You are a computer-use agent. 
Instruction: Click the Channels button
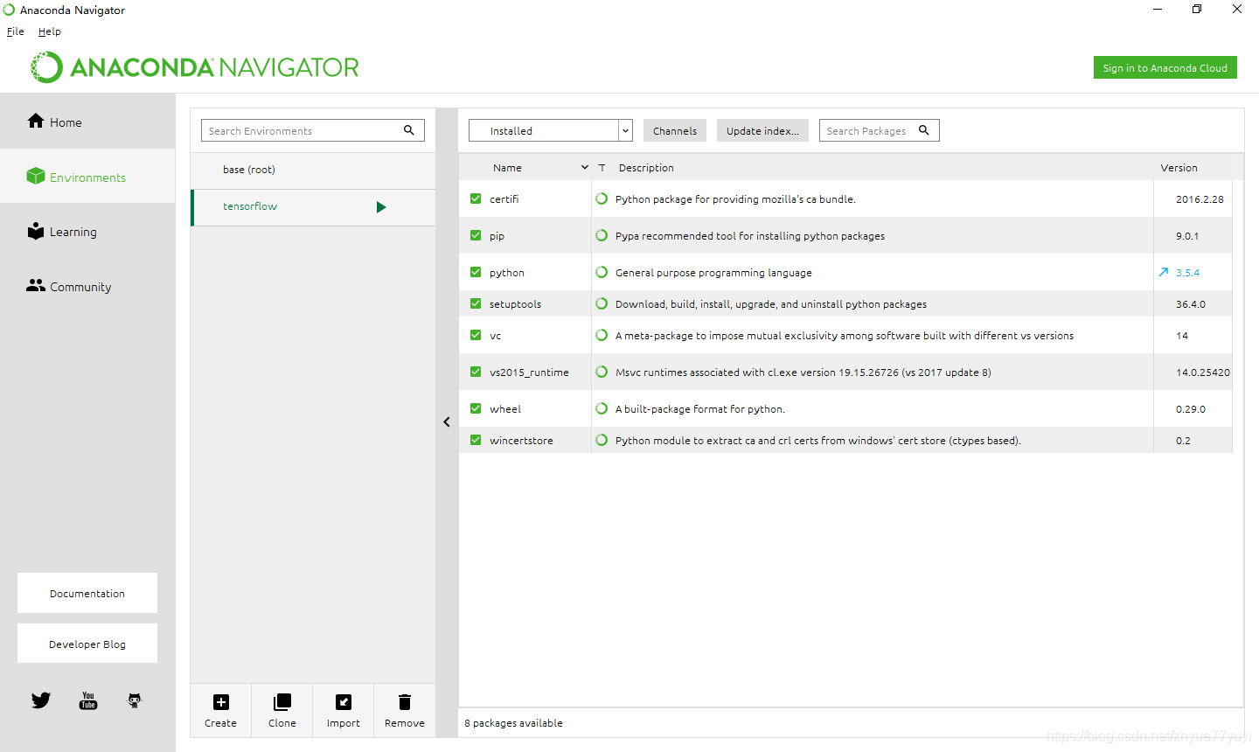tap(675, 130)
